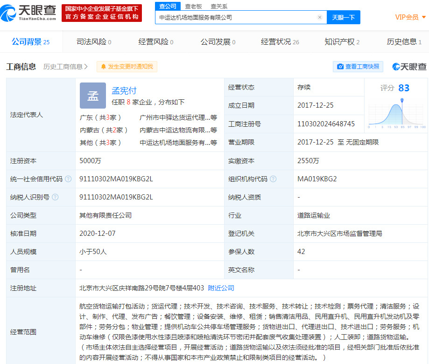Open the 历史信息 tab

(x=404, y=42)
